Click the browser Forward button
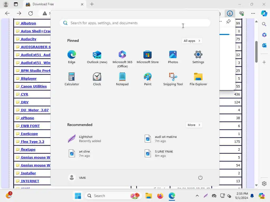 tap(19, 13)
